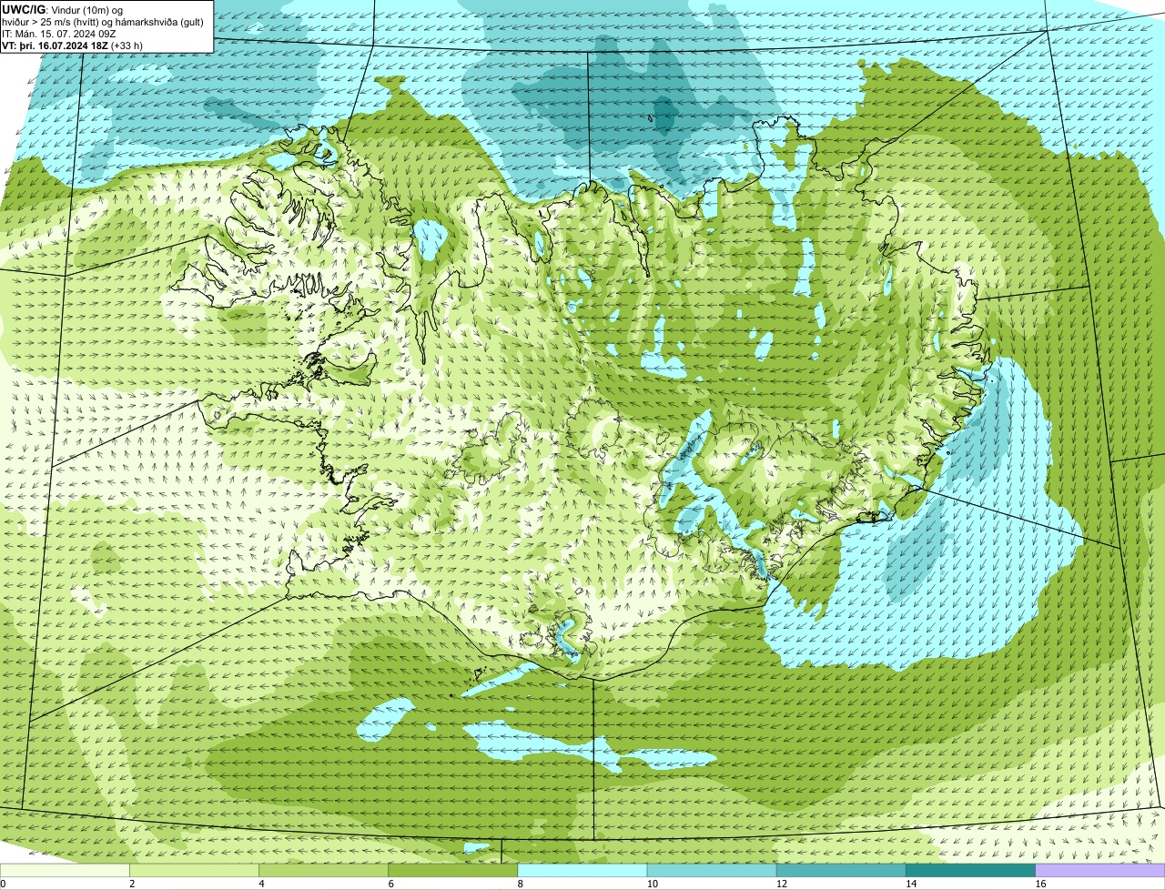Click the legend scale label "6"

pos(390,884)
